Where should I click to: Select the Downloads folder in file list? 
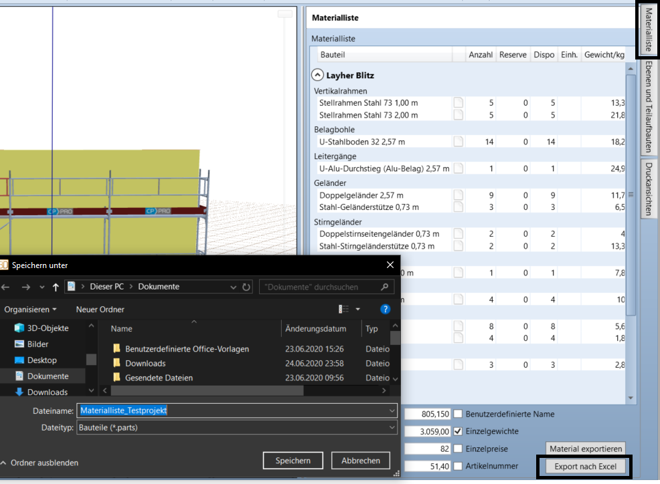pyautogui.click(x=139, y=363)
